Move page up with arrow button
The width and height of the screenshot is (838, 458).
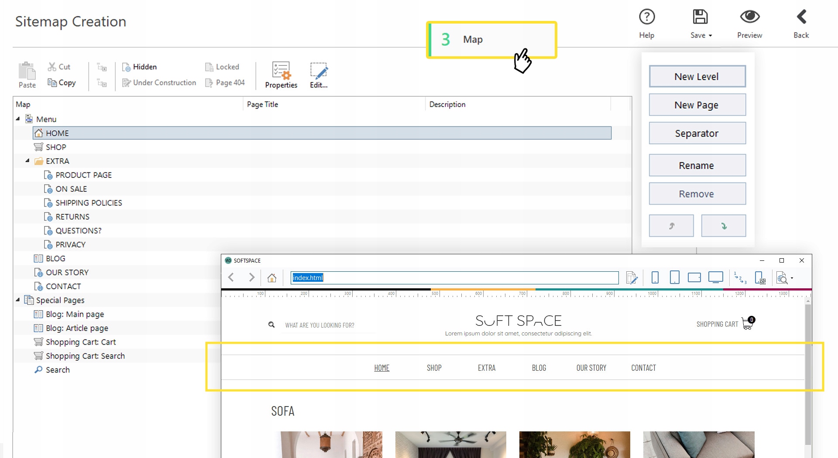pos(671,226)
